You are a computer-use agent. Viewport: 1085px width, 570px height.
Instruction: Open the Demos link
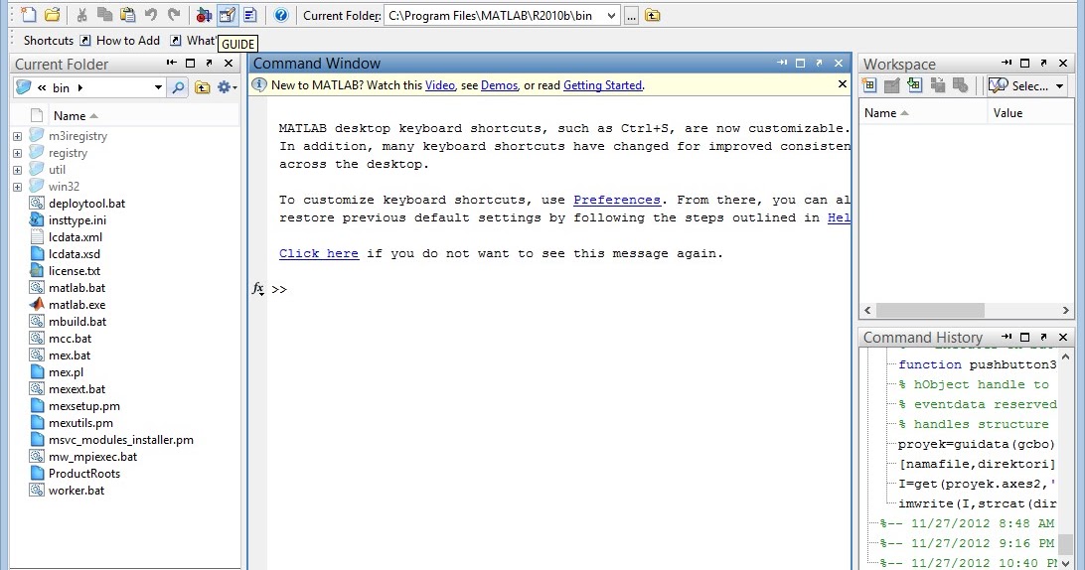[499, 85]
